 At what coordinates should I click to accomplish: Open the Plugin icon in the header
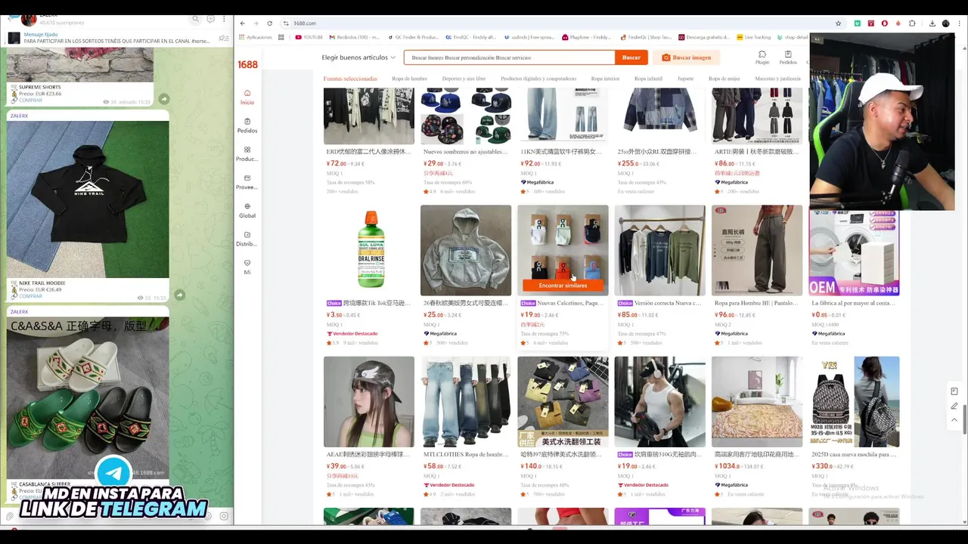pyautogui.click(x=762, y=57)
